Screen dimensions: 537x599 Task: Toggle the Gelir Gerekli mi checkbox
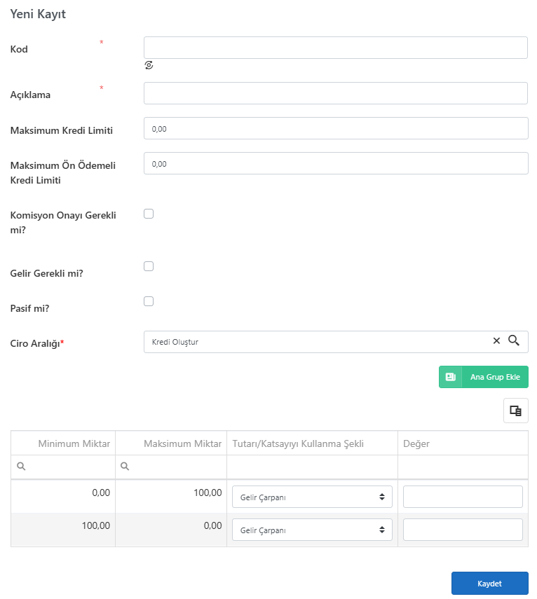coord(149,266)
